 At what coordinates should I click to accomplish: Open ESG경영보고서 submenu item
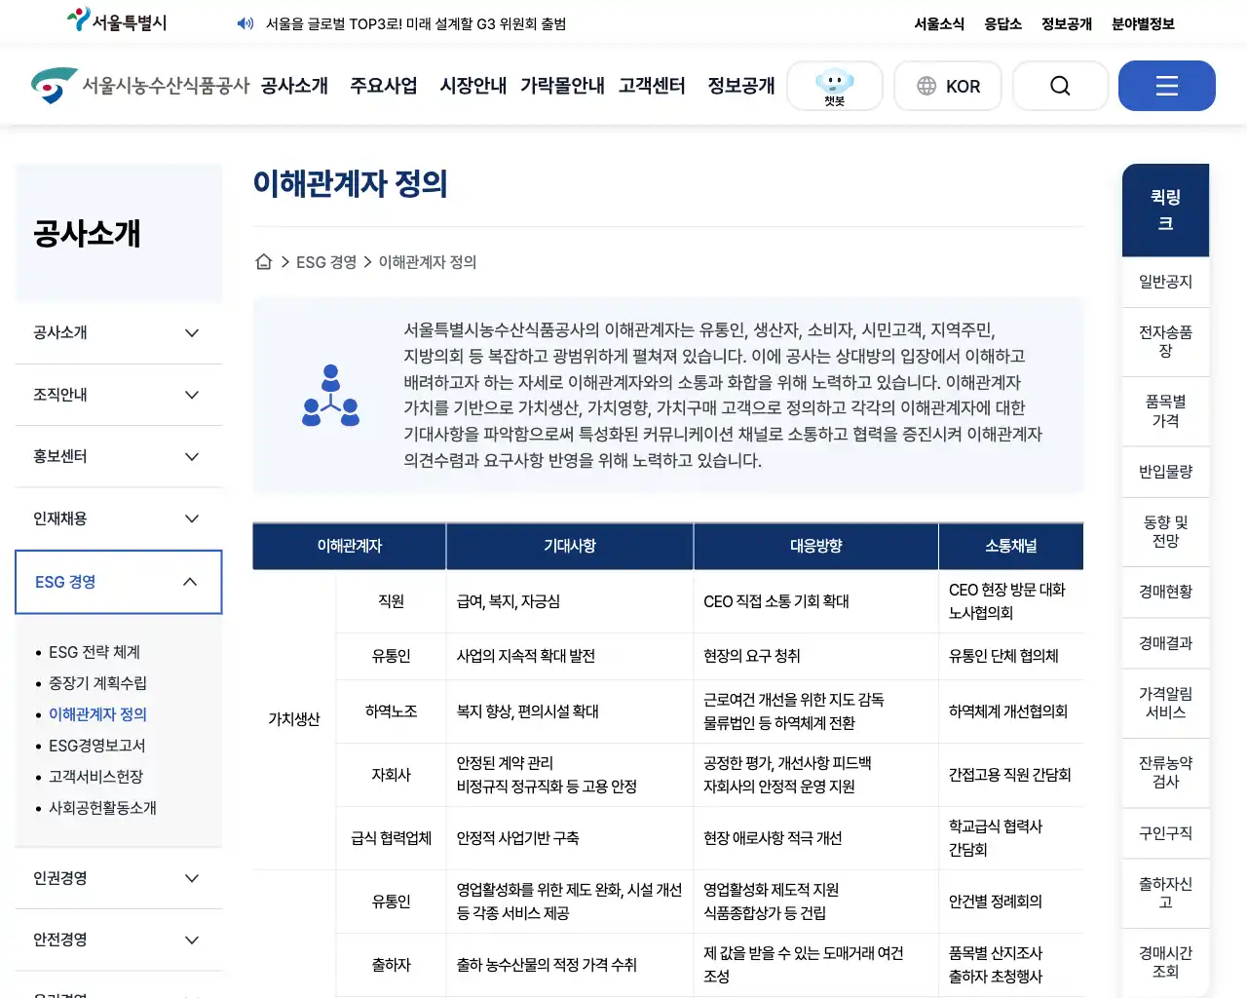point(96,746)
